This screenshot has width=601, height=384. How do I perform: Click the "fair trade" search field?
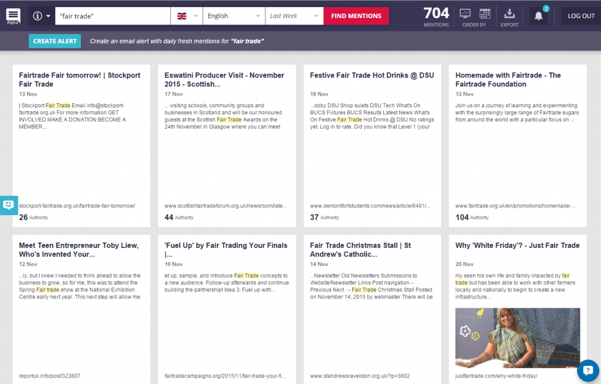112,16
